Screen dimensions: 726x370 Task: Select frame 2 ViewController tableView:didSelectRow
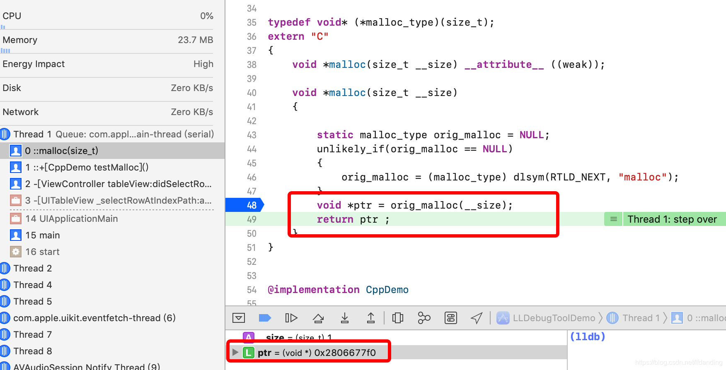[112, 184]
